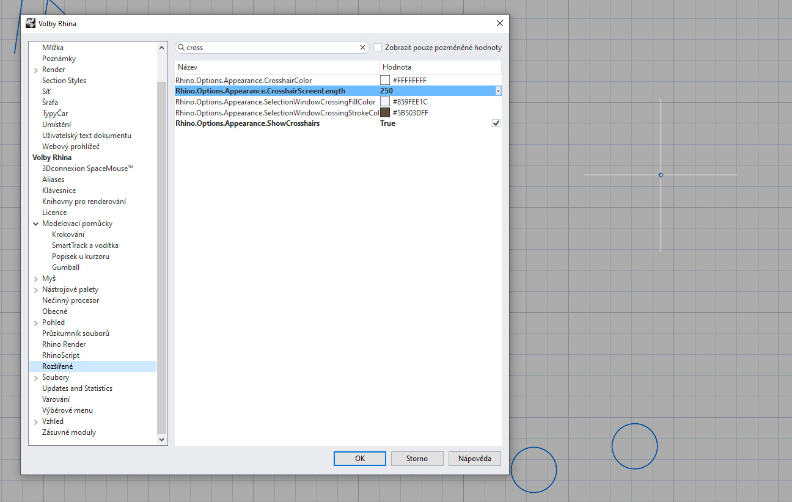The image size is (792, 502).
Task: Open the Gumball settings page
Action: (65, 267)
